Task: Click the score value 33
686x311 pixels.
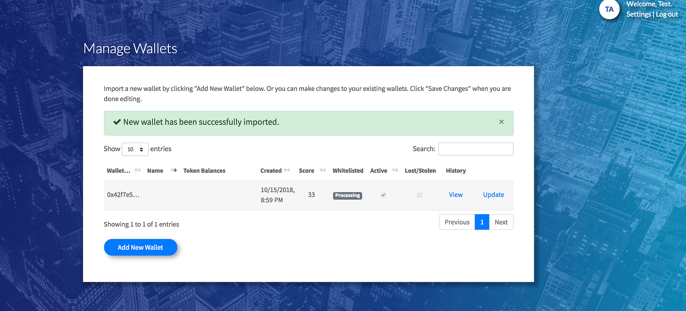Action: 311,194
